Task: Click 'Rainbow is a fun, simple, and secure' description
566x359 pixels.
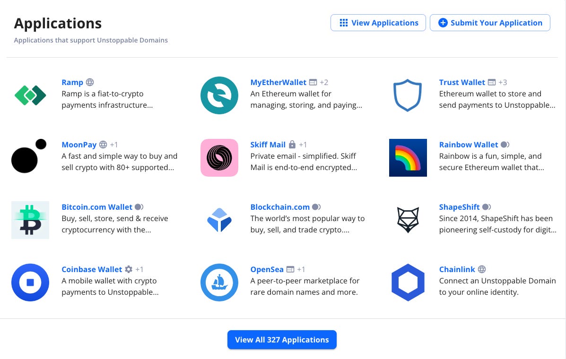Action: tap(491, 162)
